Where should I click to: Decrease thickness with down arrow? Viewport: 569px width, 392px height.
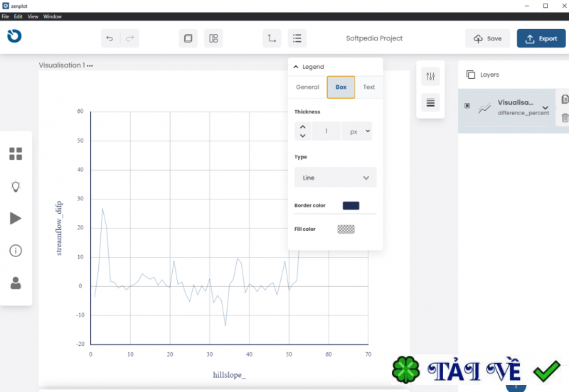tap(303, 136)
